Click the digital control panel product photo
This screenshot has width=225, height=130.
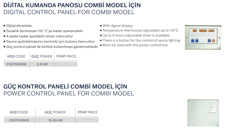204,36
